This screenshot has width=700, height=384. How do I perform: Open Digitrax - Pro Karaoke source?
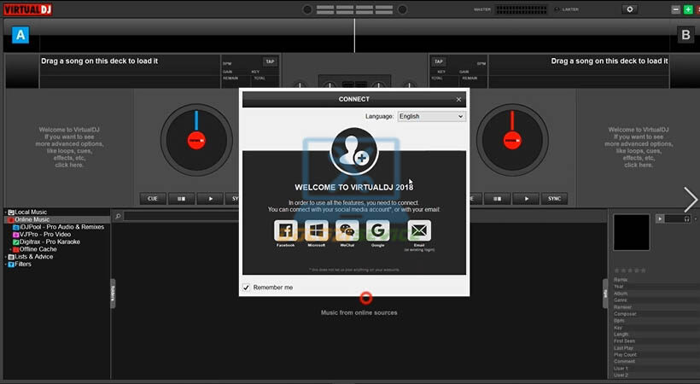point(50,241)
